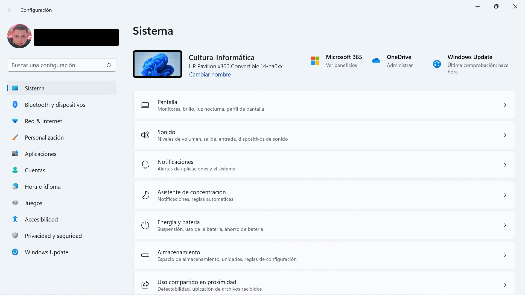Click the OneDrive heading text
Screen dimensions: 525x295
pyautogui.click(x=399, y=57)
